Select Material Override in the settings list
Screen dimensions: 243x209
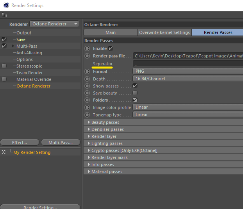pyautogui.click(x=34, y=79)
